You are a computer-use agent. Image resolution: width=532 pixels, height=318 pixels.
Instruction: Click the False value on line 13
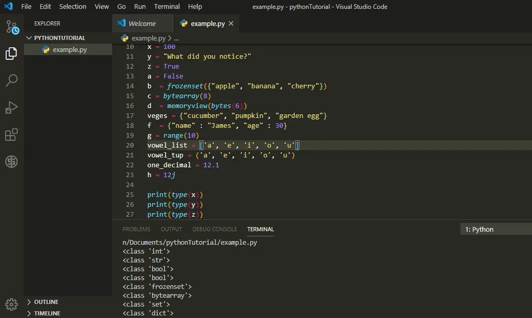click(x=173, y=76)
